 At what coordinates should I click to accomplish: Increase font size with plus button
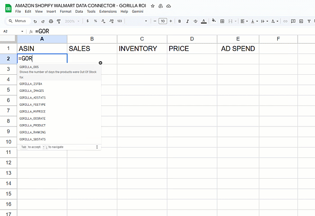click(x=171, y=21)
